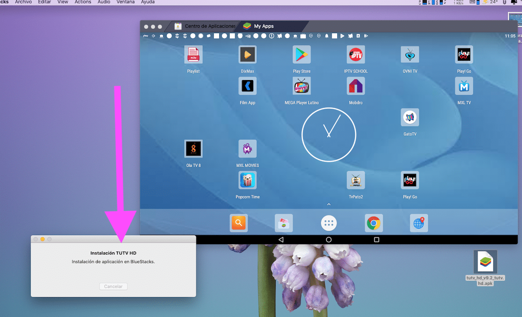Select the My Apps tab
522x317 pixels.
click(263, 26)
